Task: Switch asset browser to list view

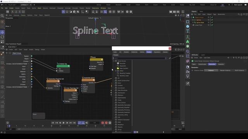Action: click(135, 132)
